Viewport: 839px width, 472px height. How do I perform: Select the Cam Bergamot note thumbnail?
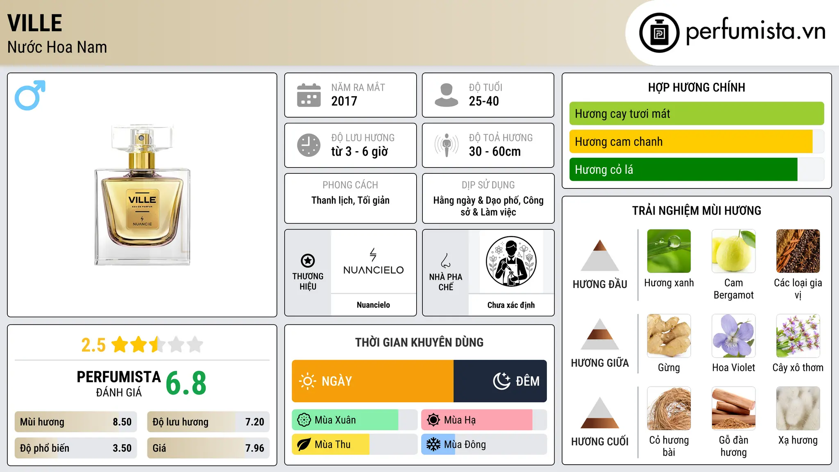(x=733, y=251)
